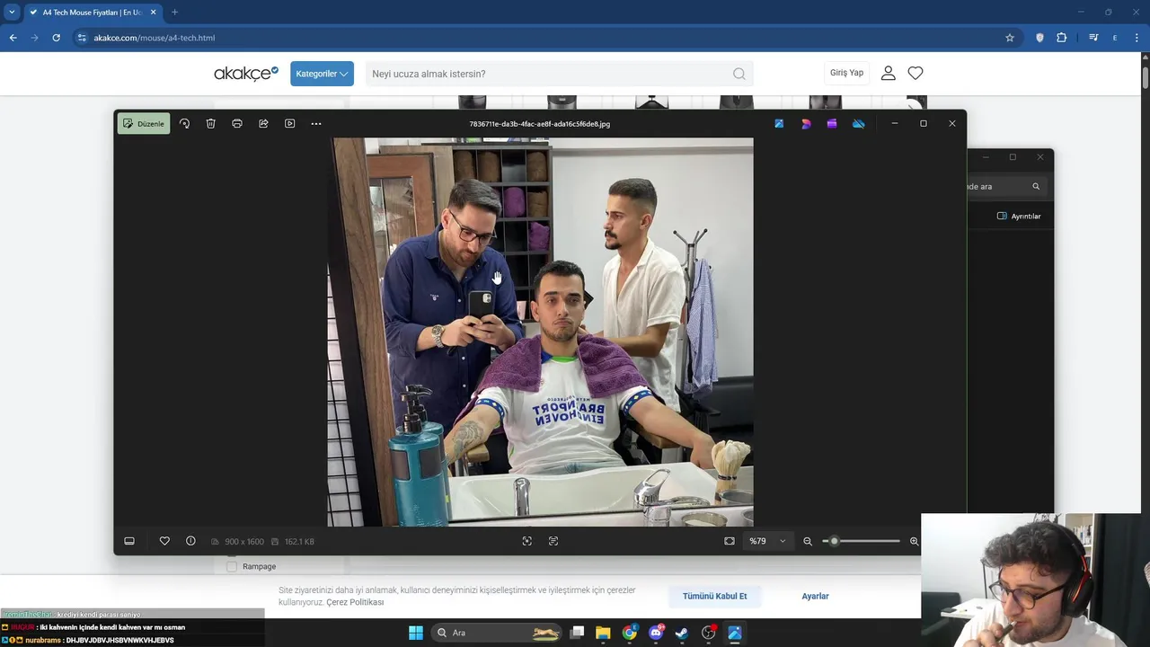The height and width of the screenshot is (647, 1150).
Task: Reload the page with the refresh icon
Action: point(56,38)
